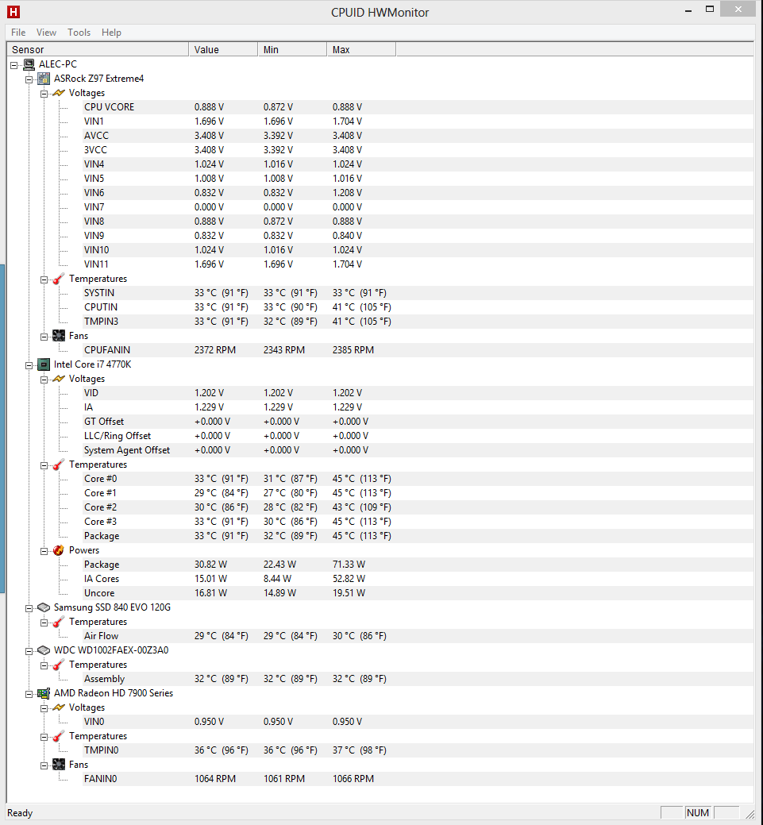Open the File menu
This screenshot has width=763, height=825.
click(x=18, y=33)
